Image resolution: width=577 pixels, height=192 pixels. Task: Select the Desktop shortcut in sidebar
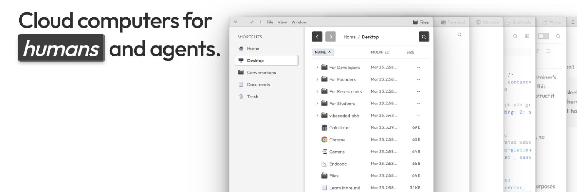tap(266, 60)
